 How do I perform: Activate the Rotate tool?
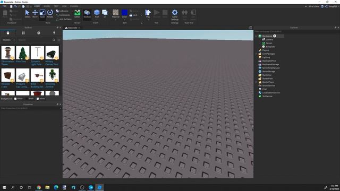tap(50, 13)
